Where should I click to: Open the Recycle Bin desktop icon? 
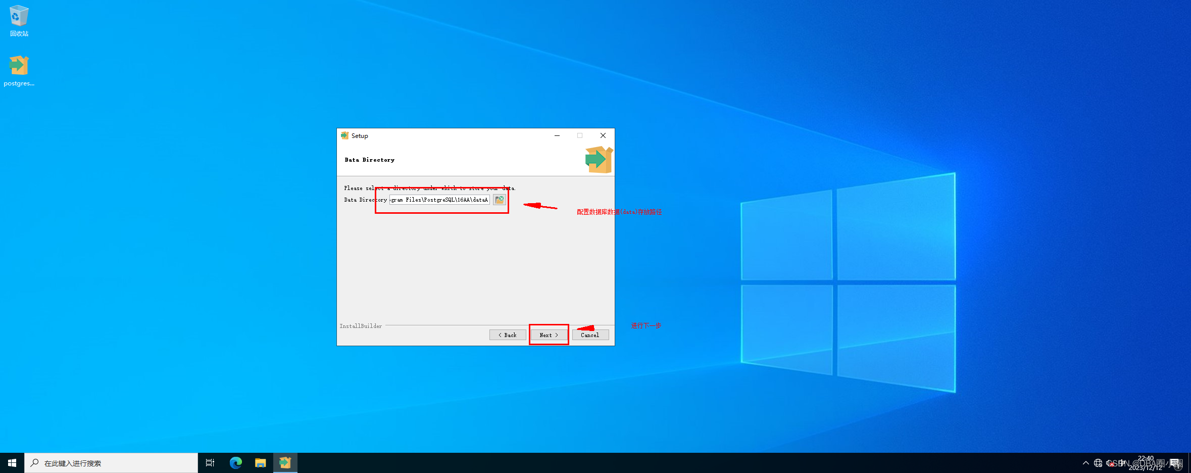pos(19,21)
